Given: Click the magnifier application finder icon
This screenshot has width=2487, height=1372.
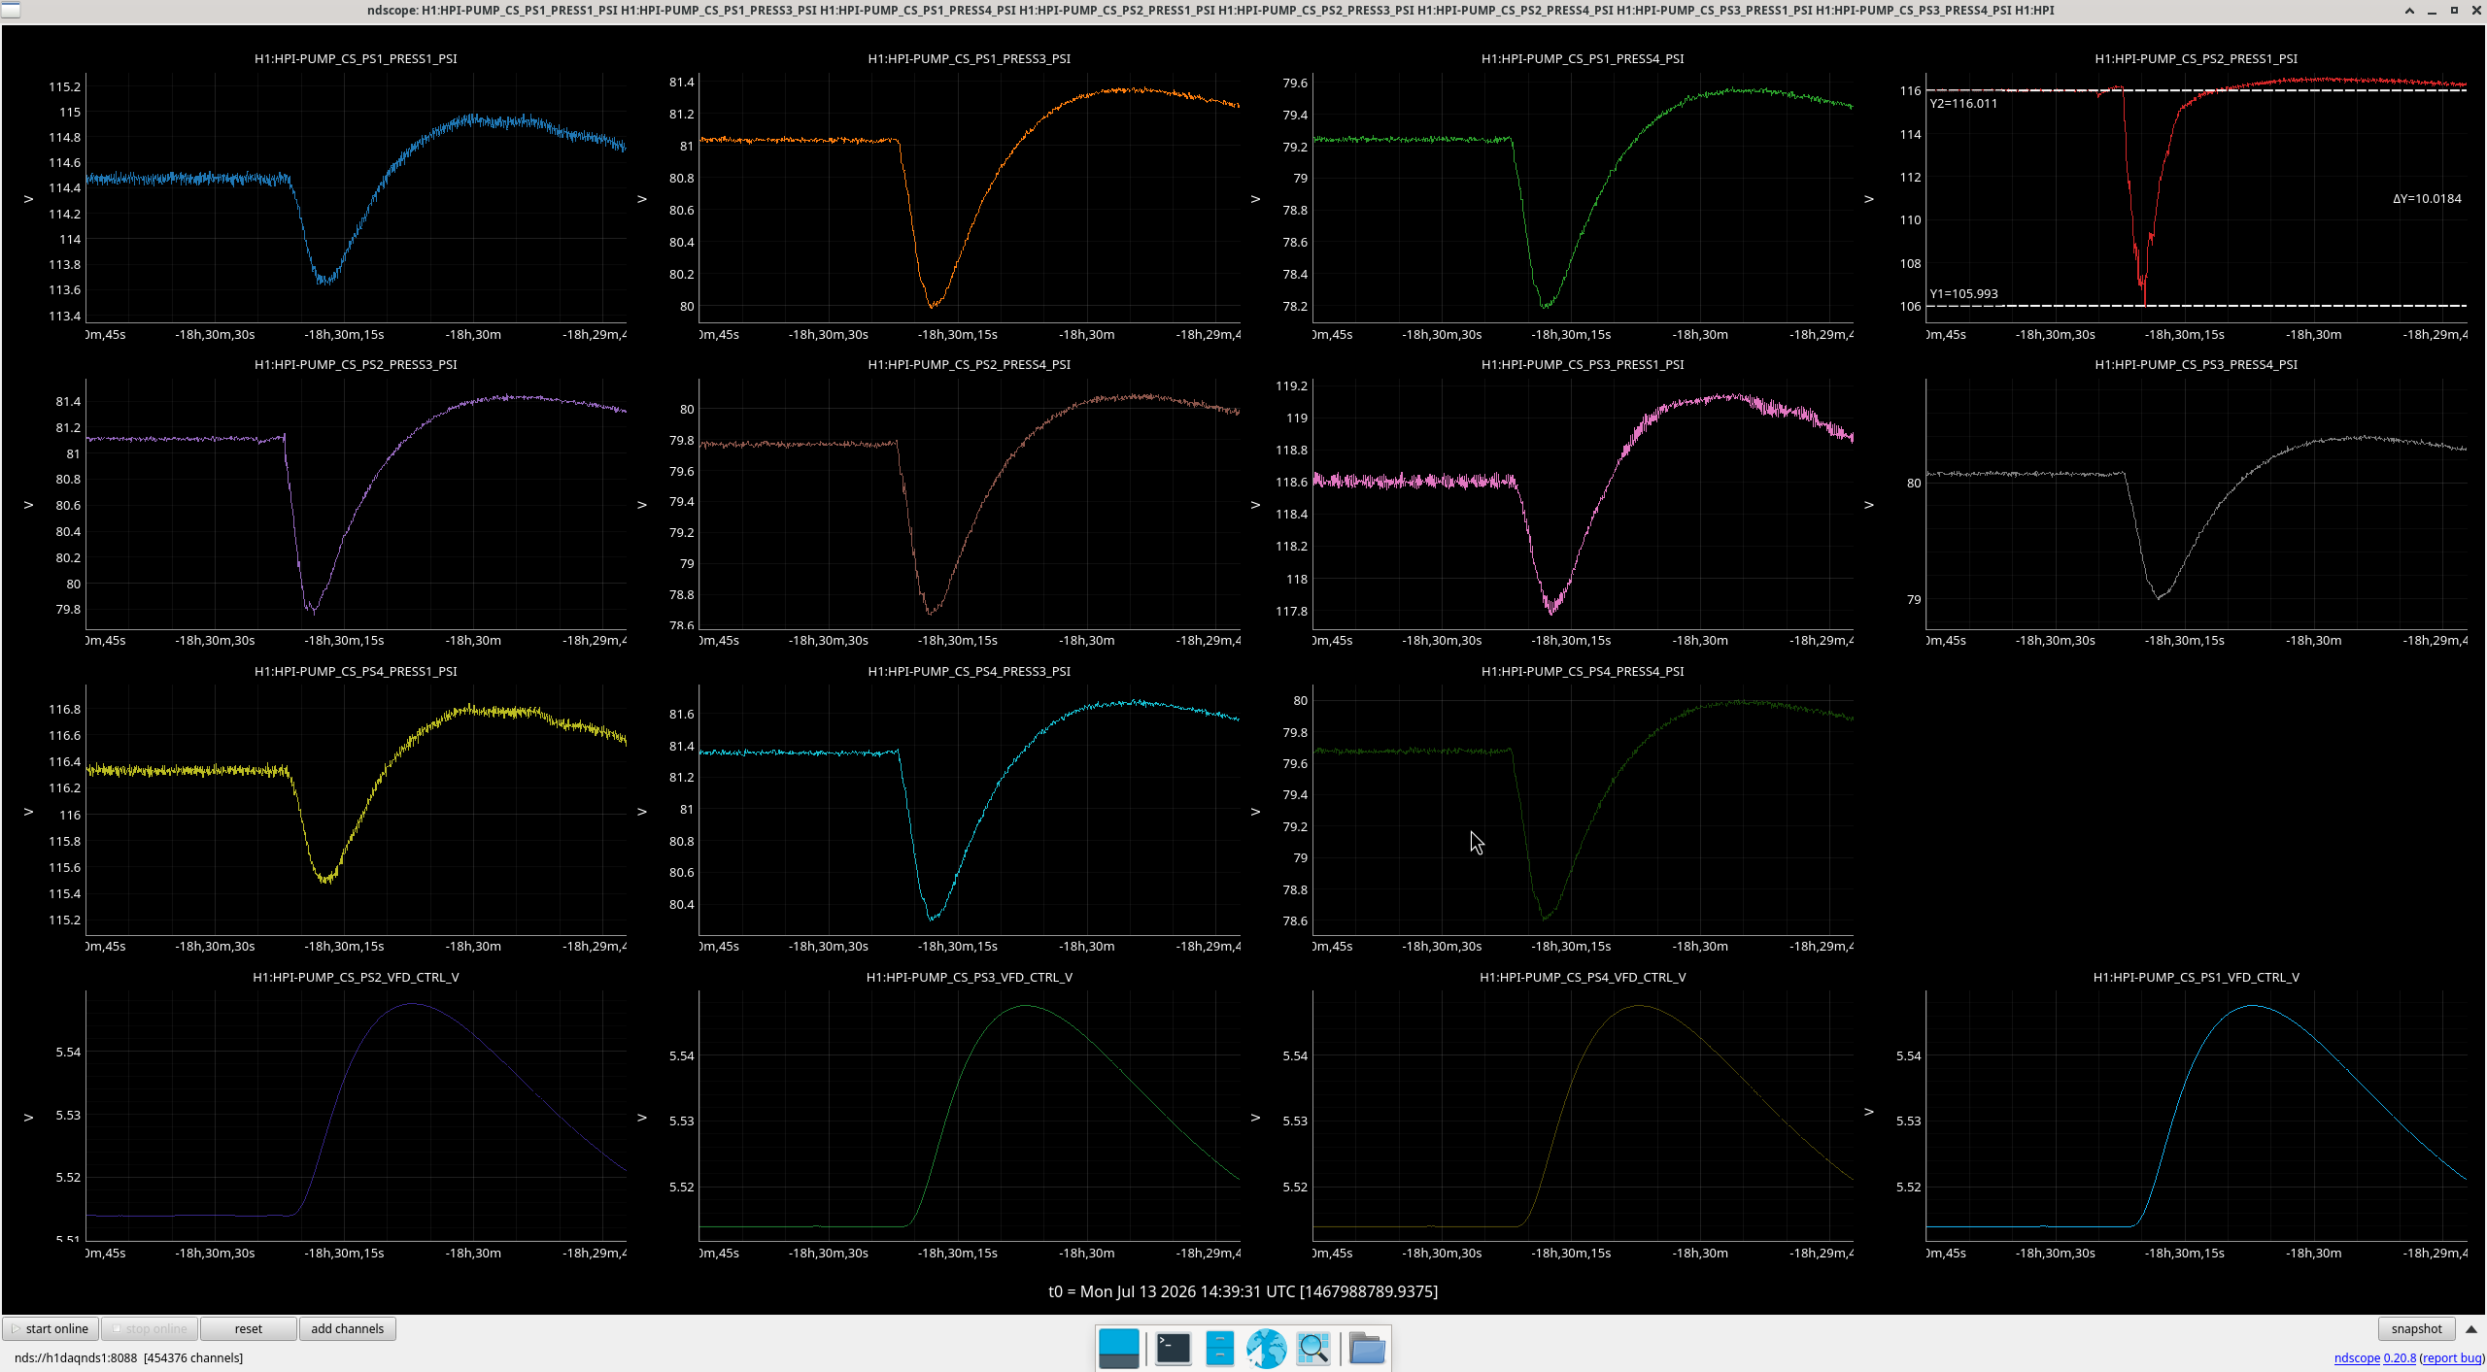Looking at the screenshot, I should click(1312, 1348).
